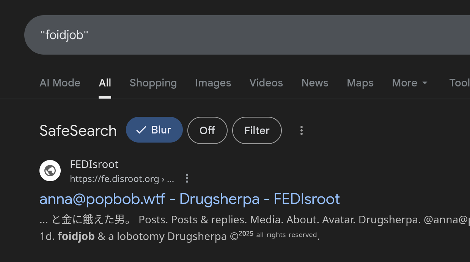The image size is (470, 262).
Task: Switch to the AI Mode tab
Action: (x=60, y=83)
